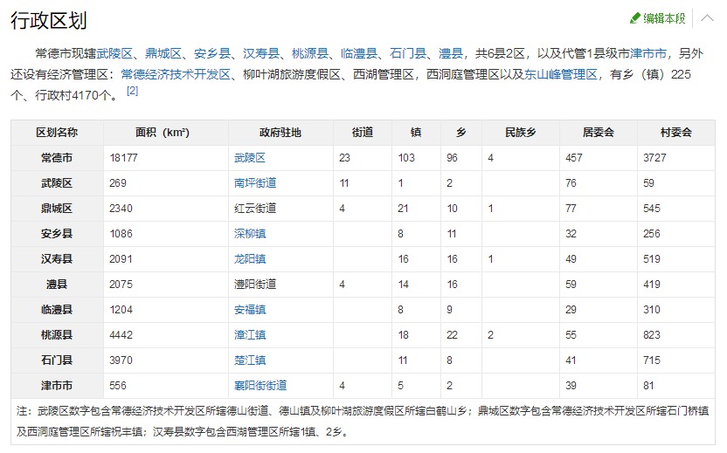Follow the 安乡县 link in the paragraph
This screenshot has width=727, height=453.
(212, 54)
